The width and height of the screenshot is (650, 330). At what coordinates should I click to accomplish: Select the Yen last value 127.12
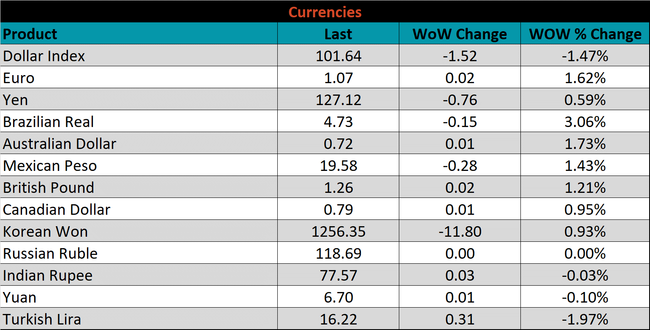point(338,100)
